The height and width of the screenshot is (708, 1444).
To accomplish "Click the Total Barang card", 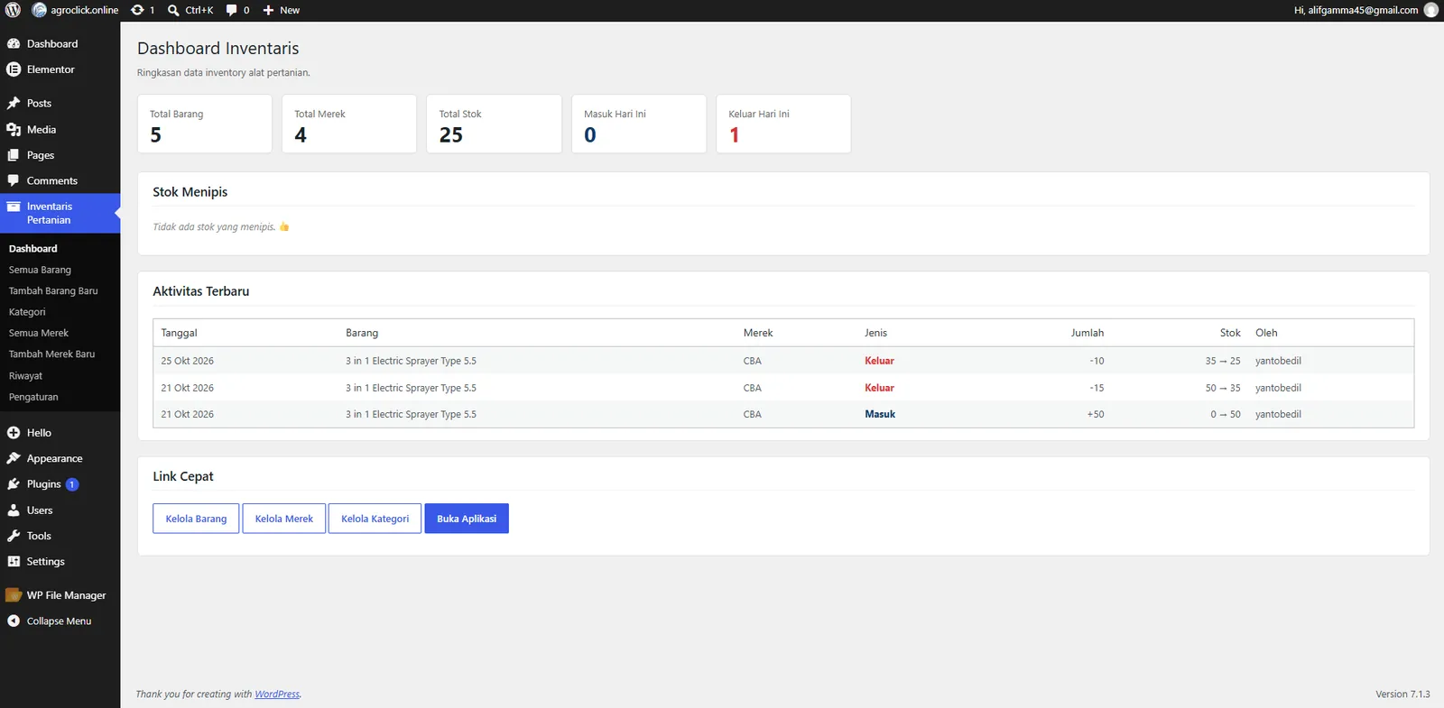I will [x=205, y=124].
